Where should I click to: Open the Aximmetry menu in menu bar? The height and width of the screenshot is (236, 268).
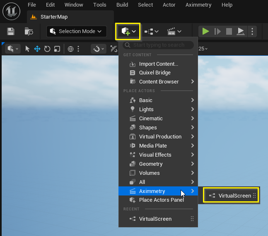(x=198, y=5)
